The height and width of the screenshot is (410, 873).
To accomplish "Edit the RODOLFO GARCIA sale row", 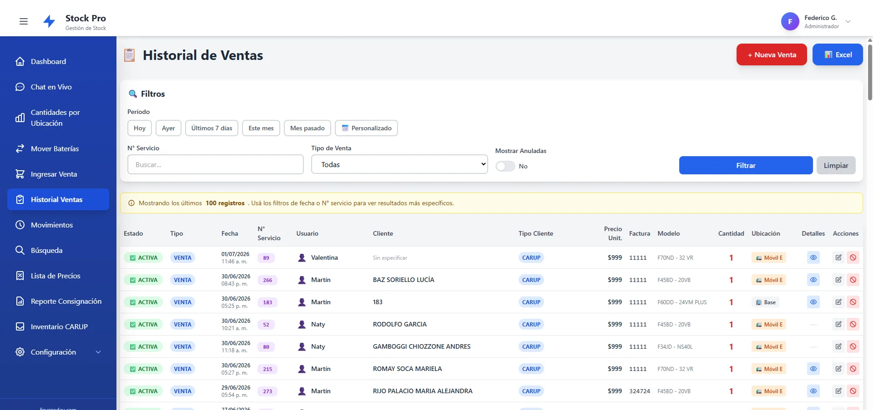I will [x=838, y=324].
